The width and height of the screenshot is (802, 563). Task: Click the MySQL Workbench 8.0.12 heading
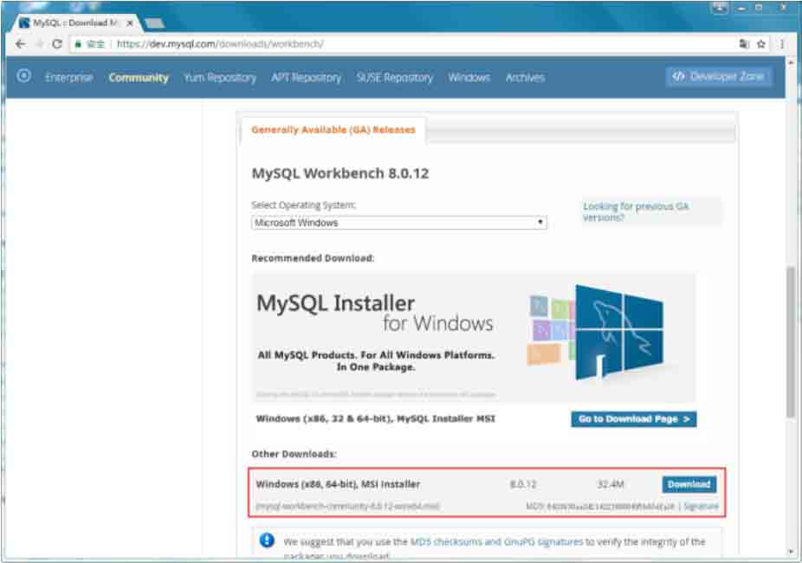340,173
